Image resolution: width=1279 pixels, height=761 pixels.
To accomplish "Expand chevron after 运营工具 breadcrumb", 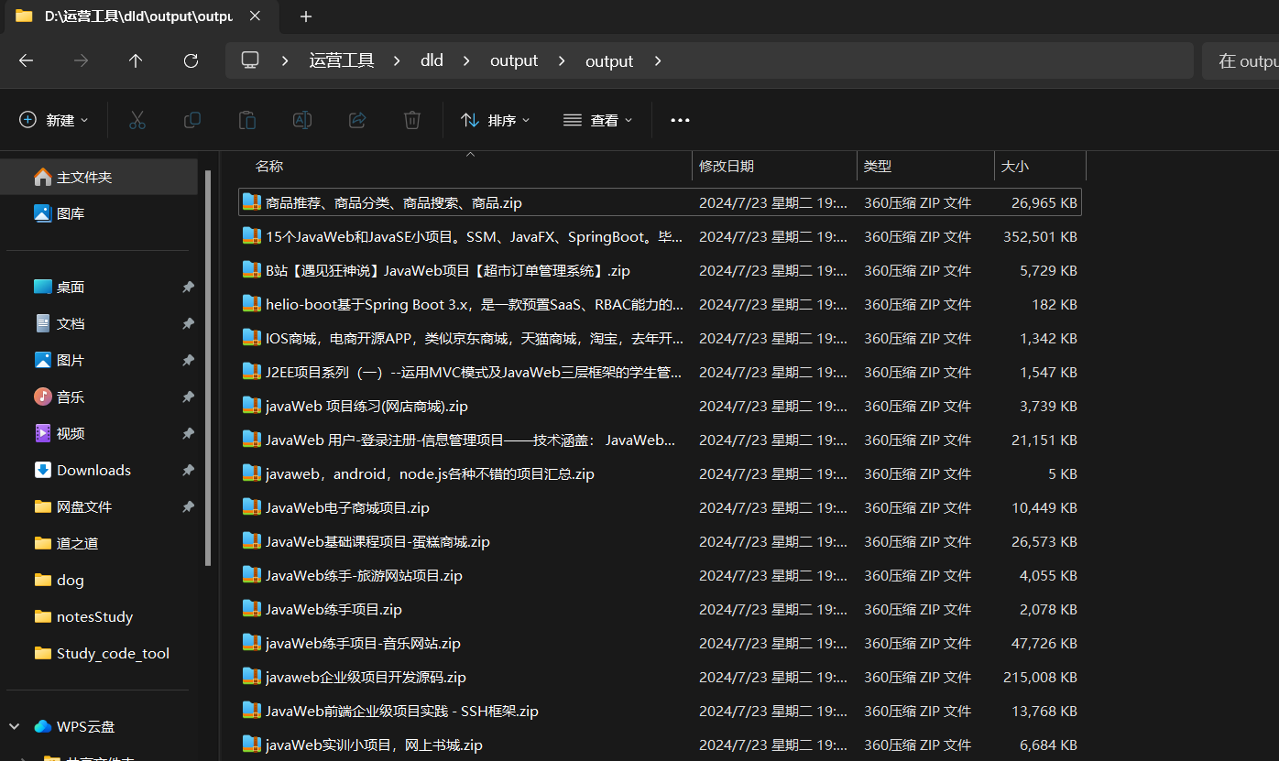I will click(x=397, y=60).
